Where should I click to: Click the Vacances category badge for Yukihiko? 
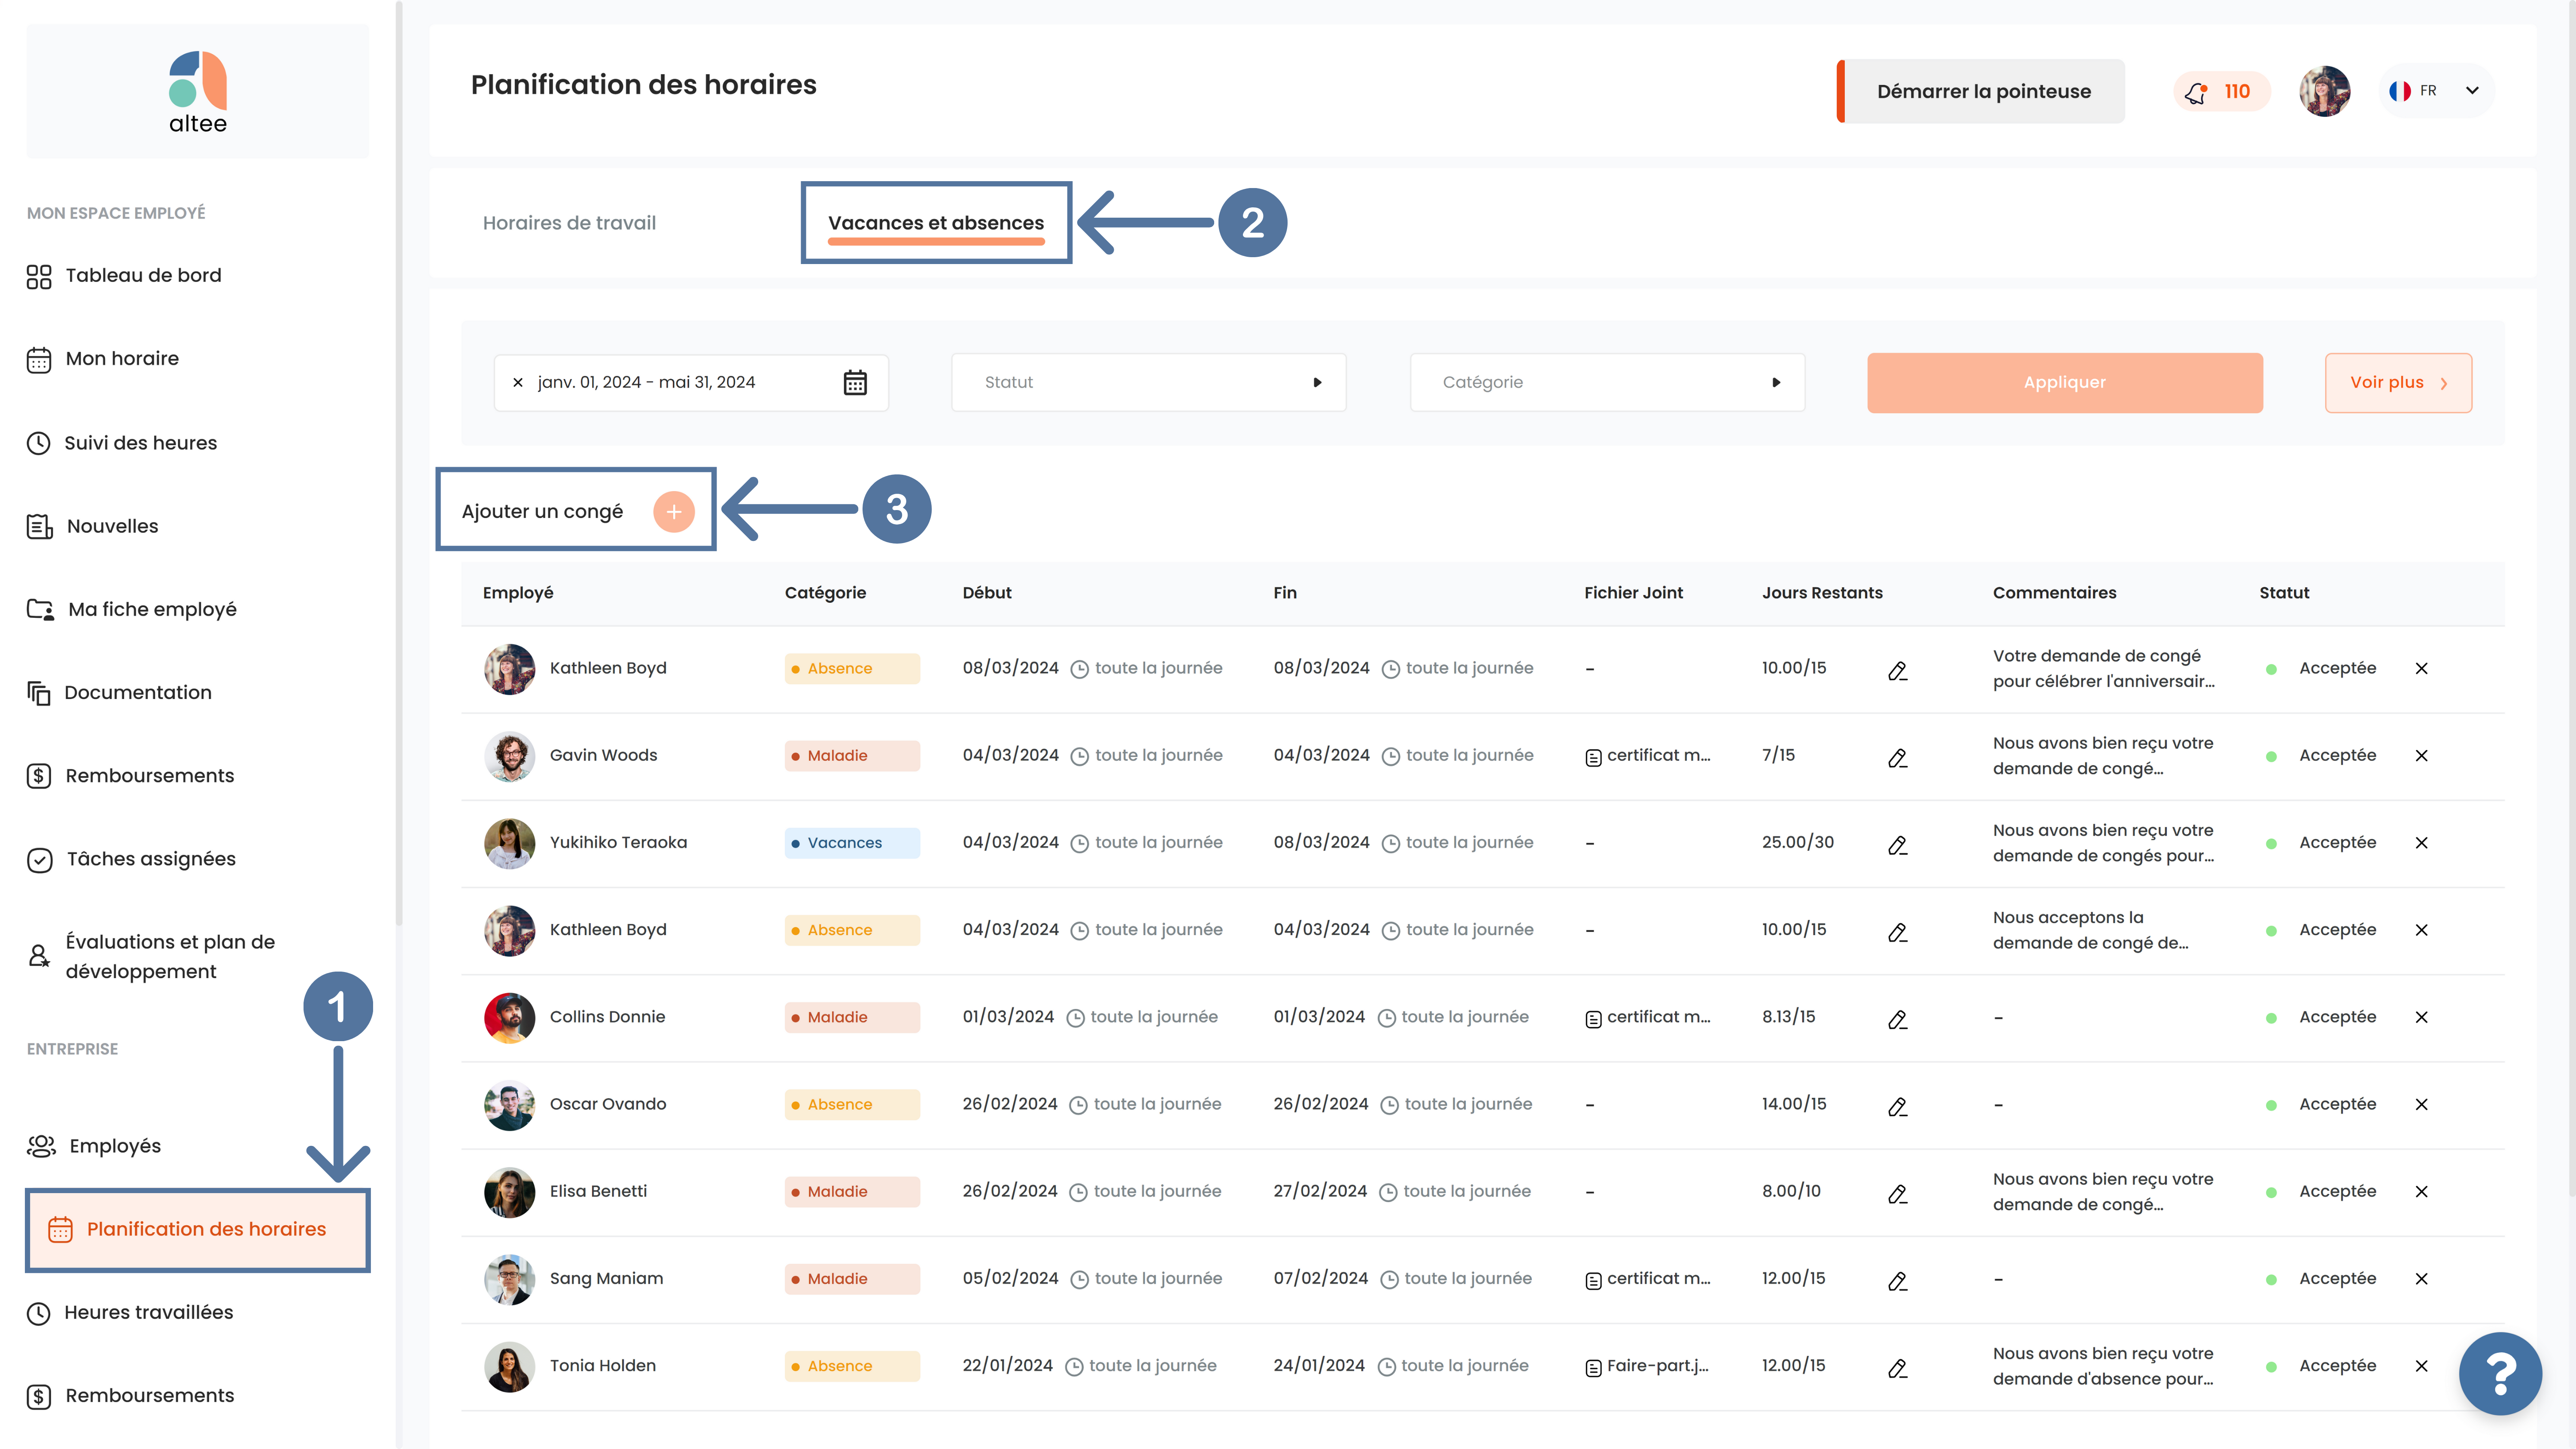852,843
